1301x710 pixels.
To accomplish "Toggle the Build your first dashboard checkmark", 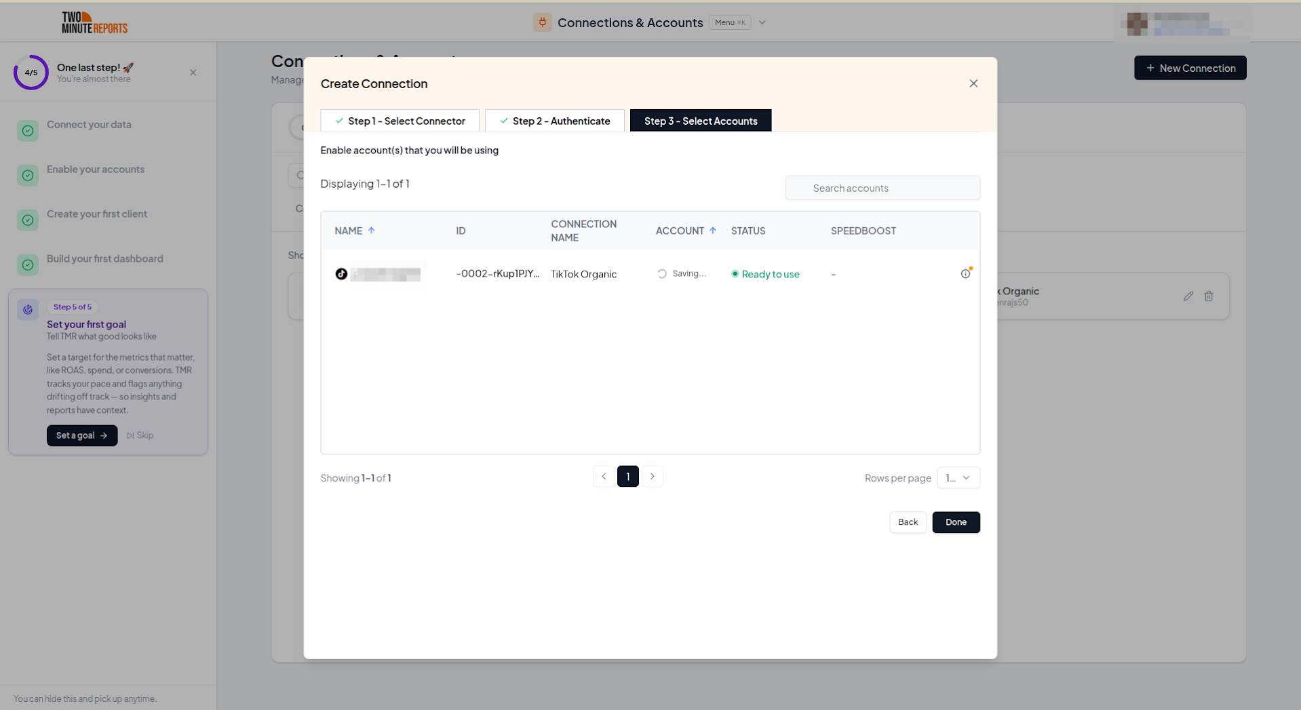I will [28, 265].
